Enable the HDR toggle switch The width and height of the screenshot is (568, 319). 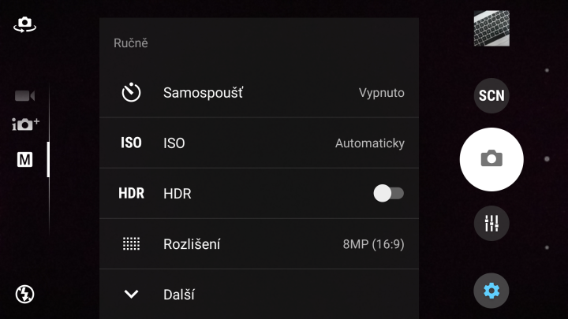pyautogui.click(x=388, y=193)
